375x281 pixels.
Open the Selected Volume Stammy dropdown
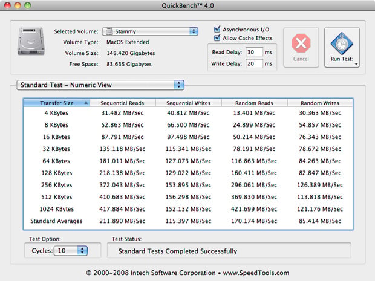150,31
